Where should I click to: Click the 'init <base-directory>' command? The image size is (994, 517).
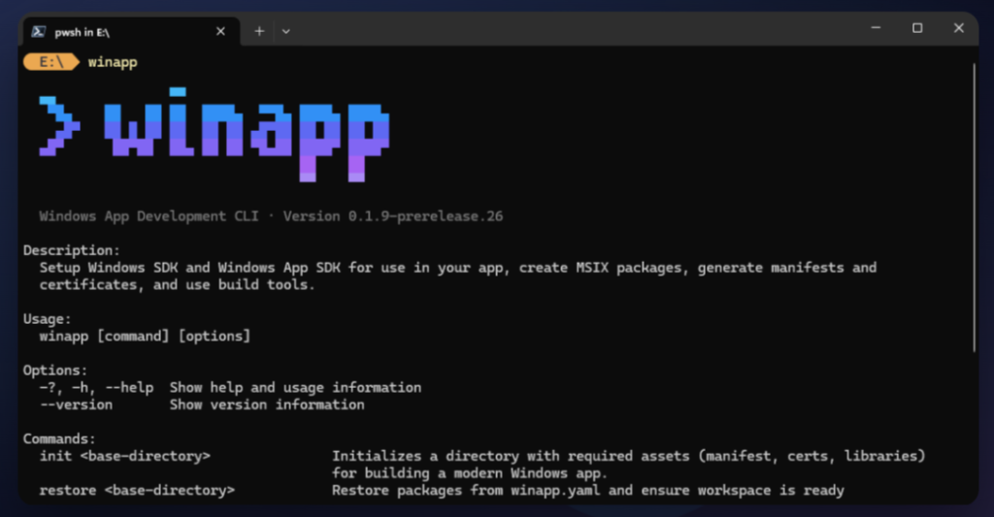tap(124, 456)
